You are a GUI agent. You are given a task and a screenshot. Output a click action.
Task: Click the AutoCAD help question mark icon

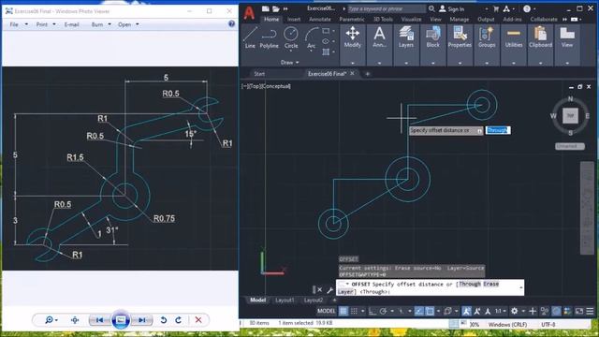pos(527,8)
